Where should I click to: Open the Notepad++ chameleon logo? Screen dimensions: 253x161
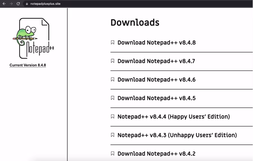33,38
